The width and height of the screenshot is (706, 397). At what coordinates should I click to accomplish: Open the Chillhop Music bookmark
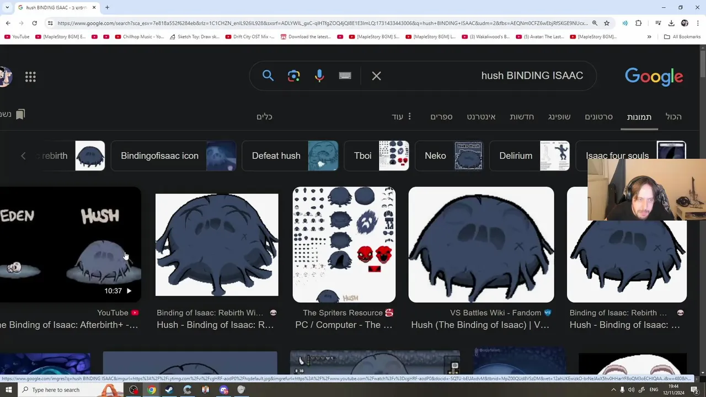point(140,37)
